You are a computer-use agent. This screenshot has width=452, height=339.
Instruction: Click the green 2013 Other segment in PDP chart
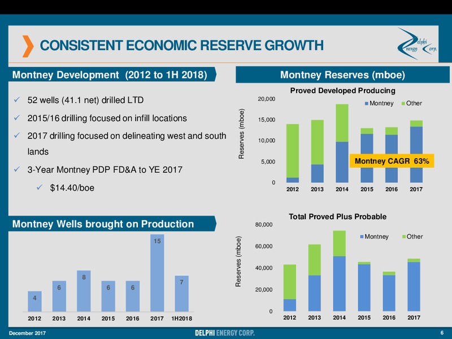click(x=317, y=142)
